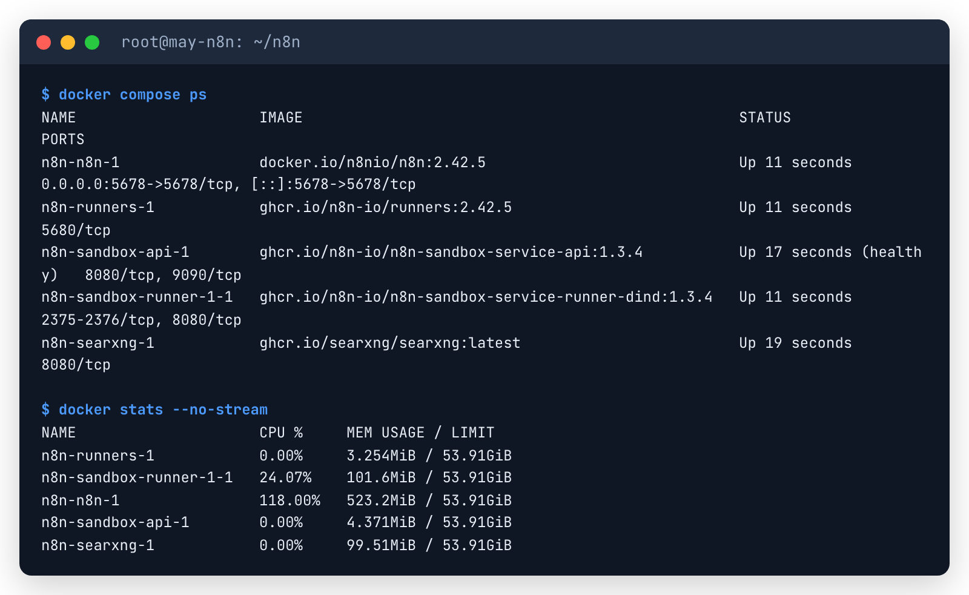
Task: Click port mapping 0.0.0.0:5678->5678/tcp line
Action: pyautogui.click(x=229, y=184)
